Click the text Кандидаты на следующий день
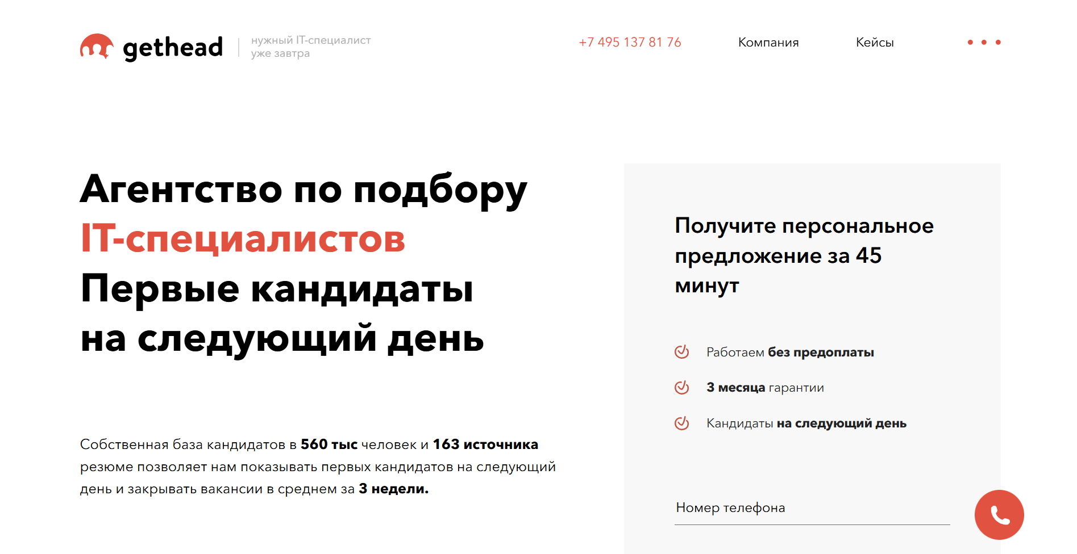The height and width of the screenshot is (554, 1077). 806,423
